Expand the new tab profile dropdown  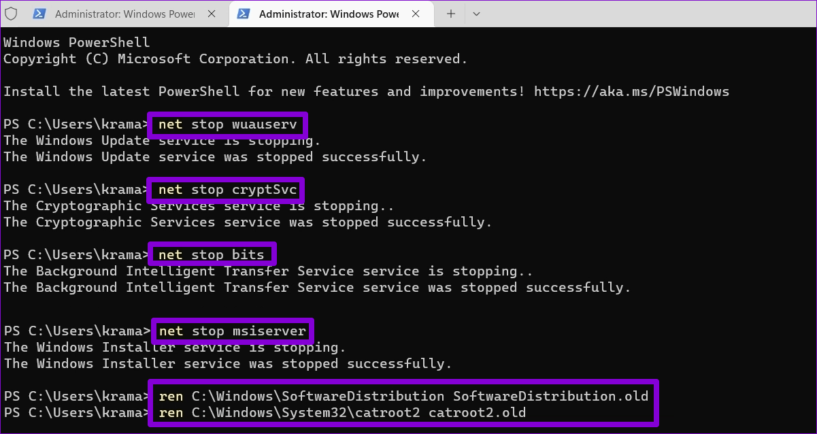pos(476,14)
